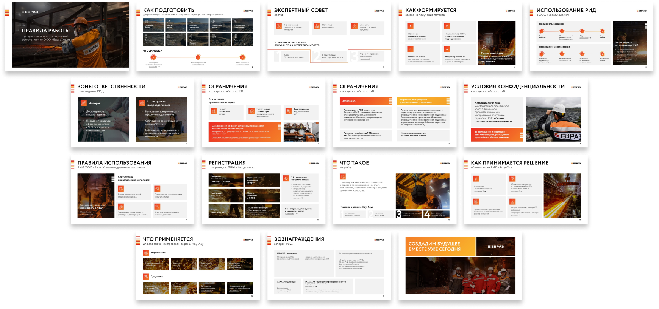The image size is (659, 309).
Task: Click the orange 'Для исключения конфликта интересов' banner
Action: point(245,132)
